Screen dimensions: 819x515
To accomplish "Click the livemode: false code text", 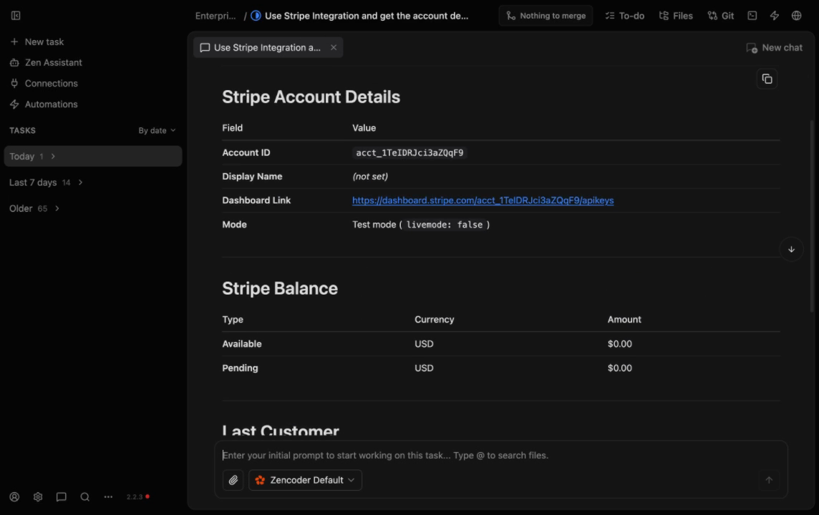I will coord(445,225).
